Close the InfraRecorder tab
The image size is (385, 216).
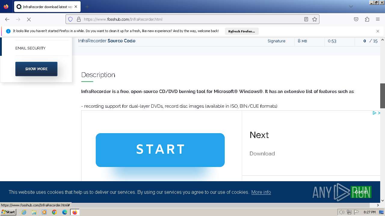point(75,7)
